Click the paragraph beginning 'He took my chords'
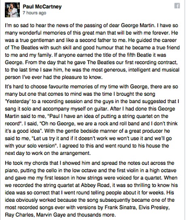Viewport: 186px width, 220px height. [91, 189]
